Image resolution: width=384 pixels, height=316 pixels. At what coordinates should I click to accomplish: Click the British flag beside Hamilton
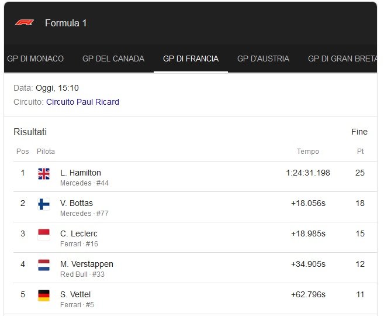click(44, 173)
